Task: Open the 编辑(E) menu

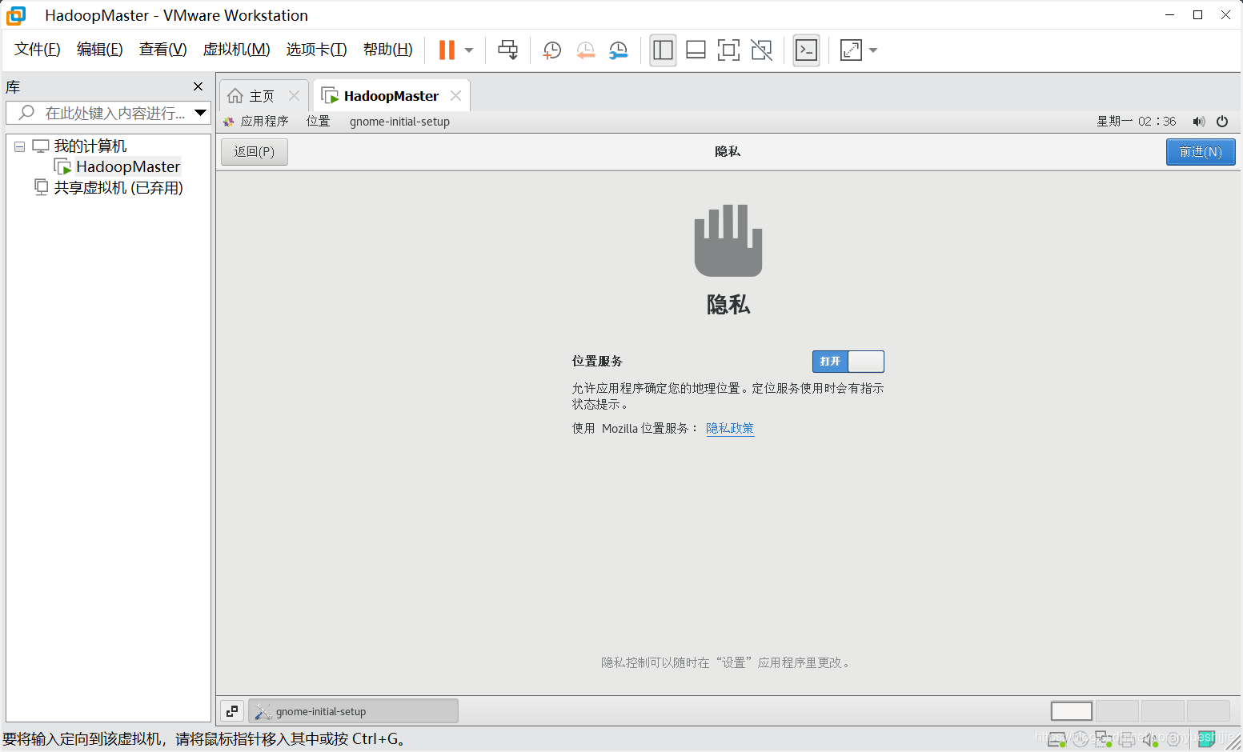Action: tap(100, 50)
